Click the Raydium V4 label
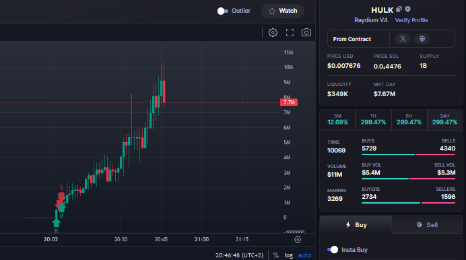The image size is (466, 260). click(x=370, y=20)
